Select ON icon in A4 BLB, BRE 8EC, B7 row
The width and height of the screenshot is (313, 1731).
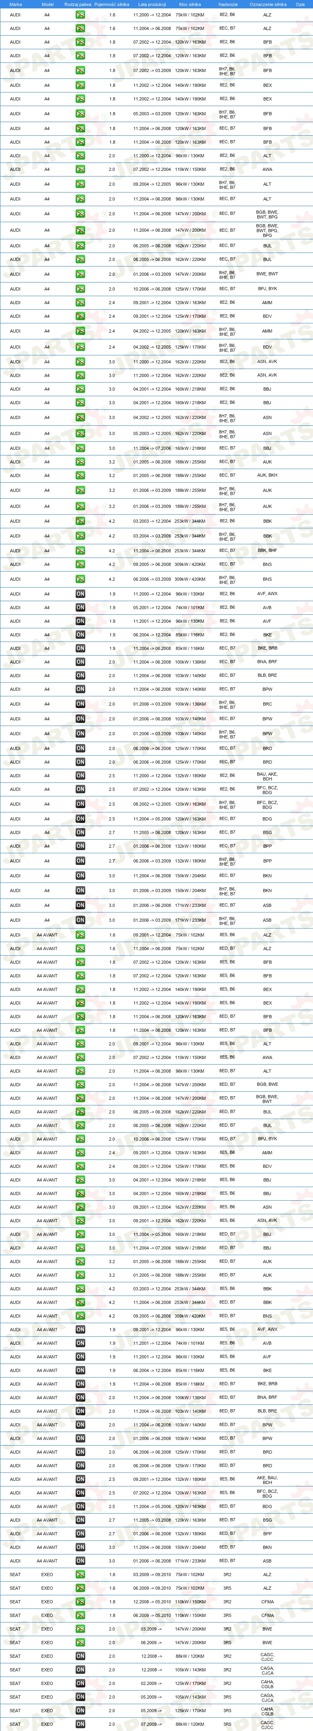click(80, 675)
